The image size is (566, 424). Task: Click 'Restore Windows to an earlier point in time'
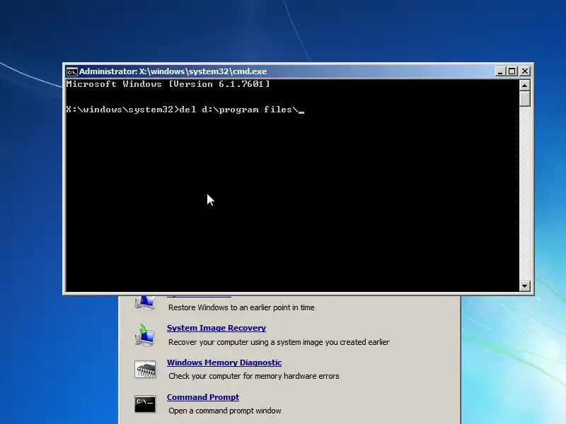coord(241,307)
